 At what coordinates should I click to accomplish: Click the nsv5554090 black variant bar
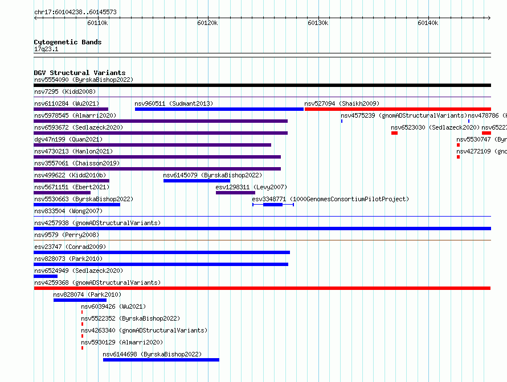[262, 85]
